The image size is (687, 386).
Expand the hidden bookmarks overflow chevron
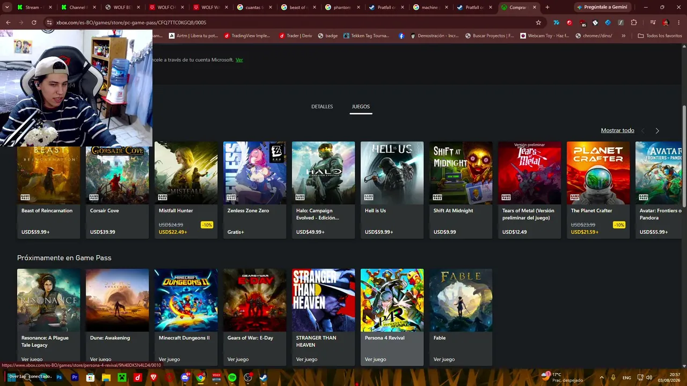pos(623,36)
